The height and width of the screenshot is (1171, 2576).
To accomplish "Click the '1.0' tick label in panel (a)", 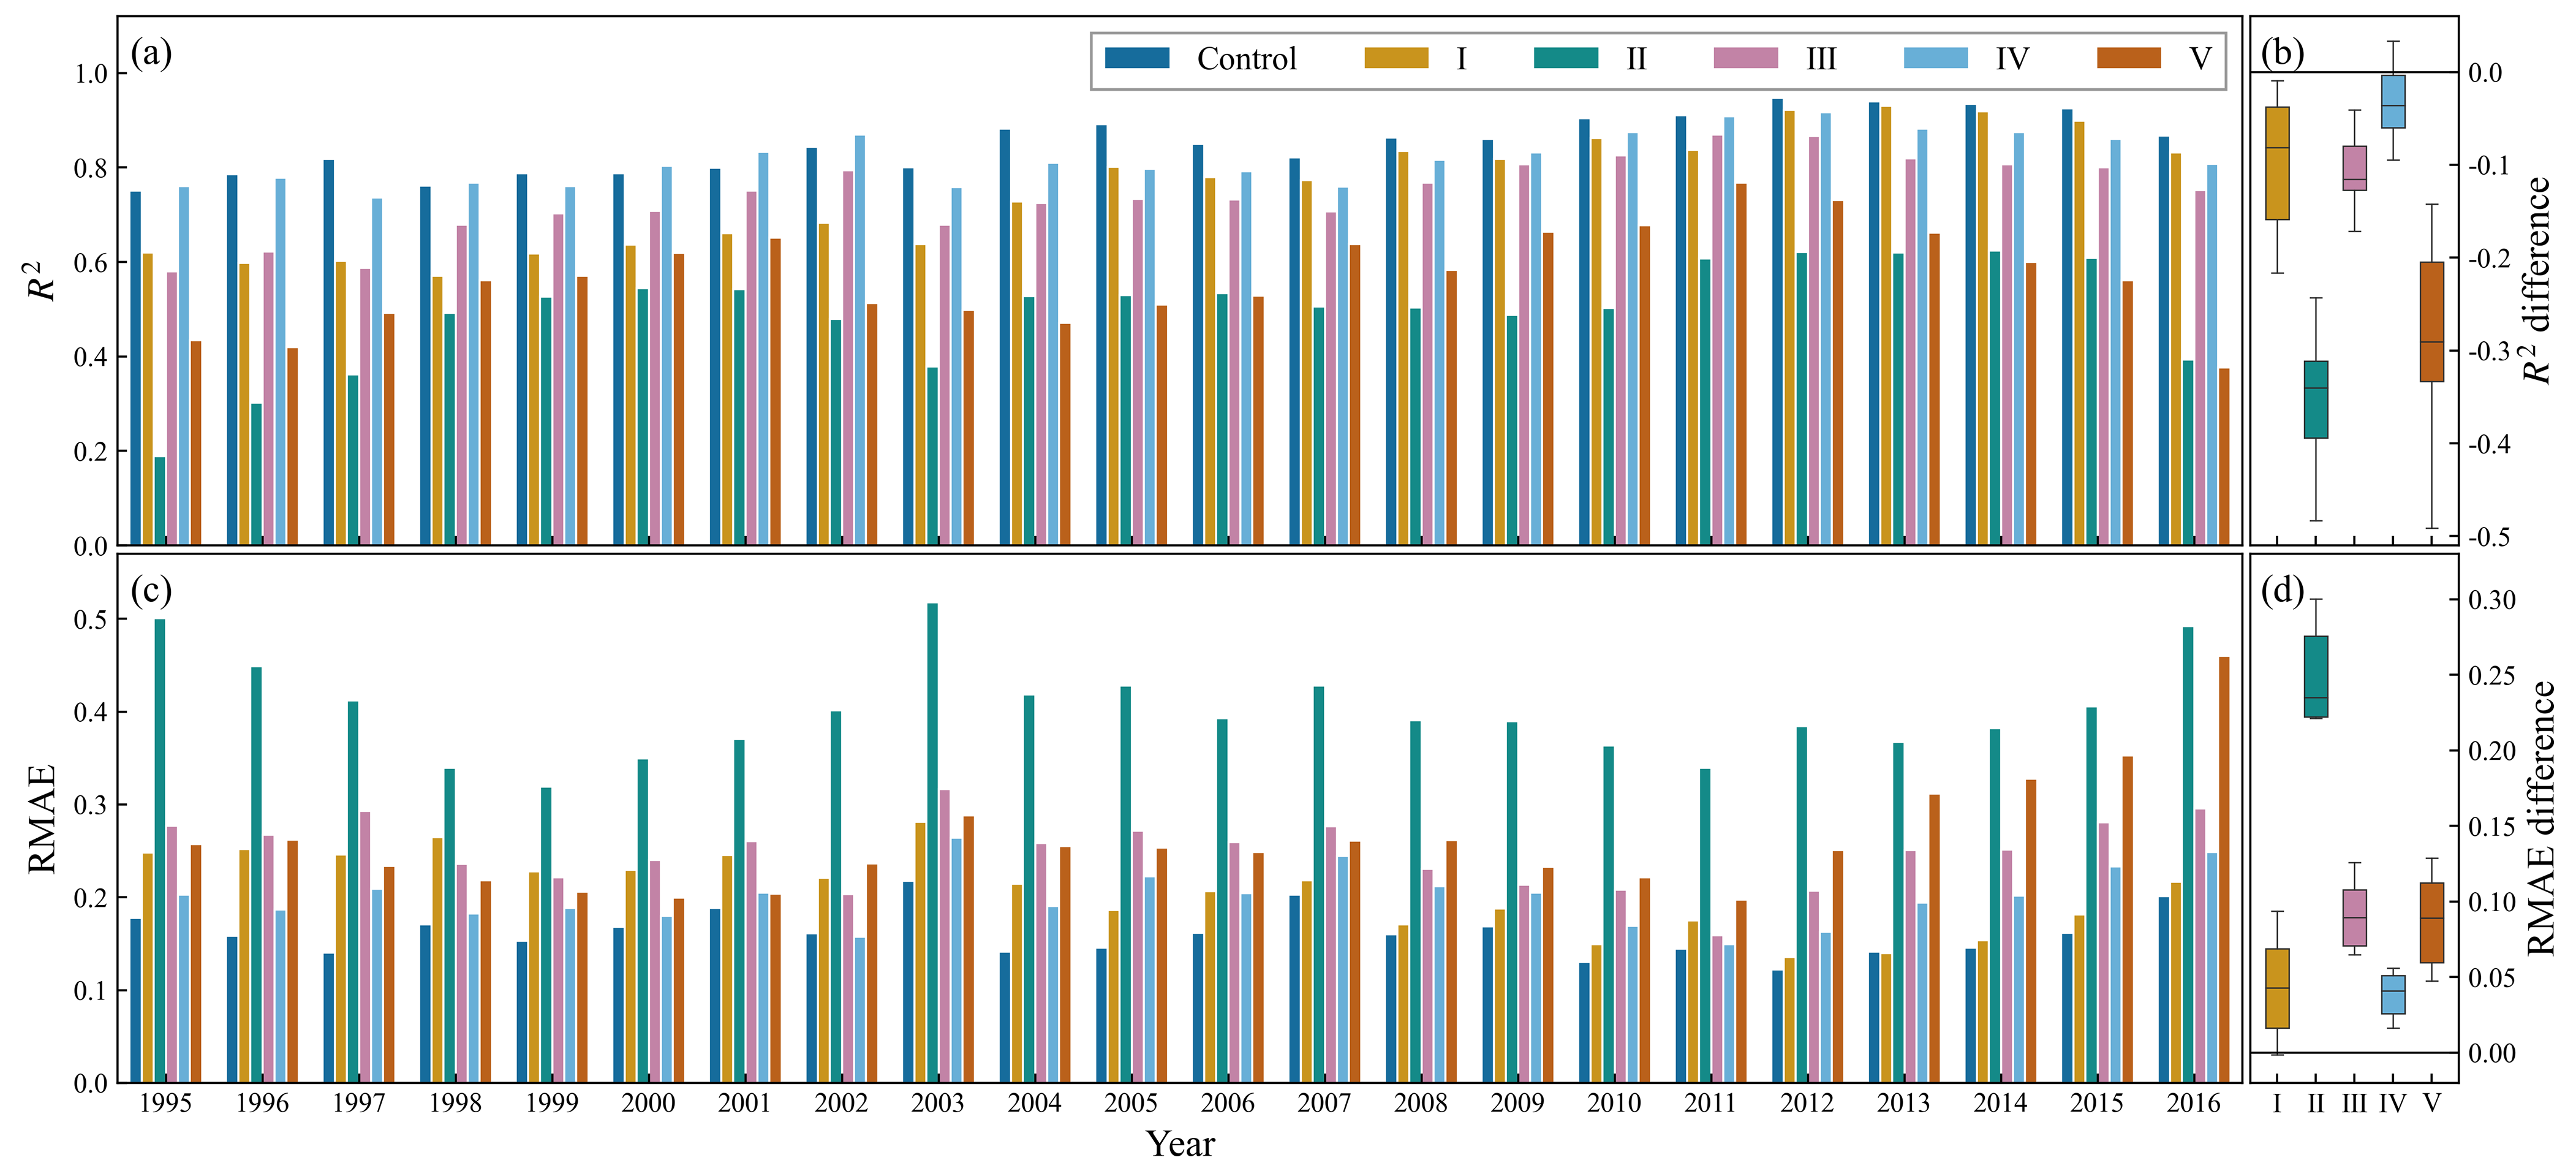I will 91,74.
